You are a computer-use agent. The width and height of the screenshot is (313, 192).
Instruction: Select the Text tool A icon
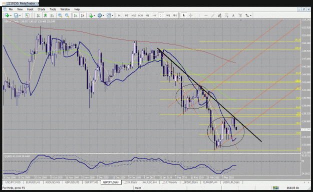[233, 15]
